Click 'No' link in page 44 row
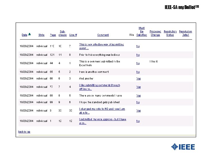The width and height of the screenshot is (208, 156). (138, 63)
